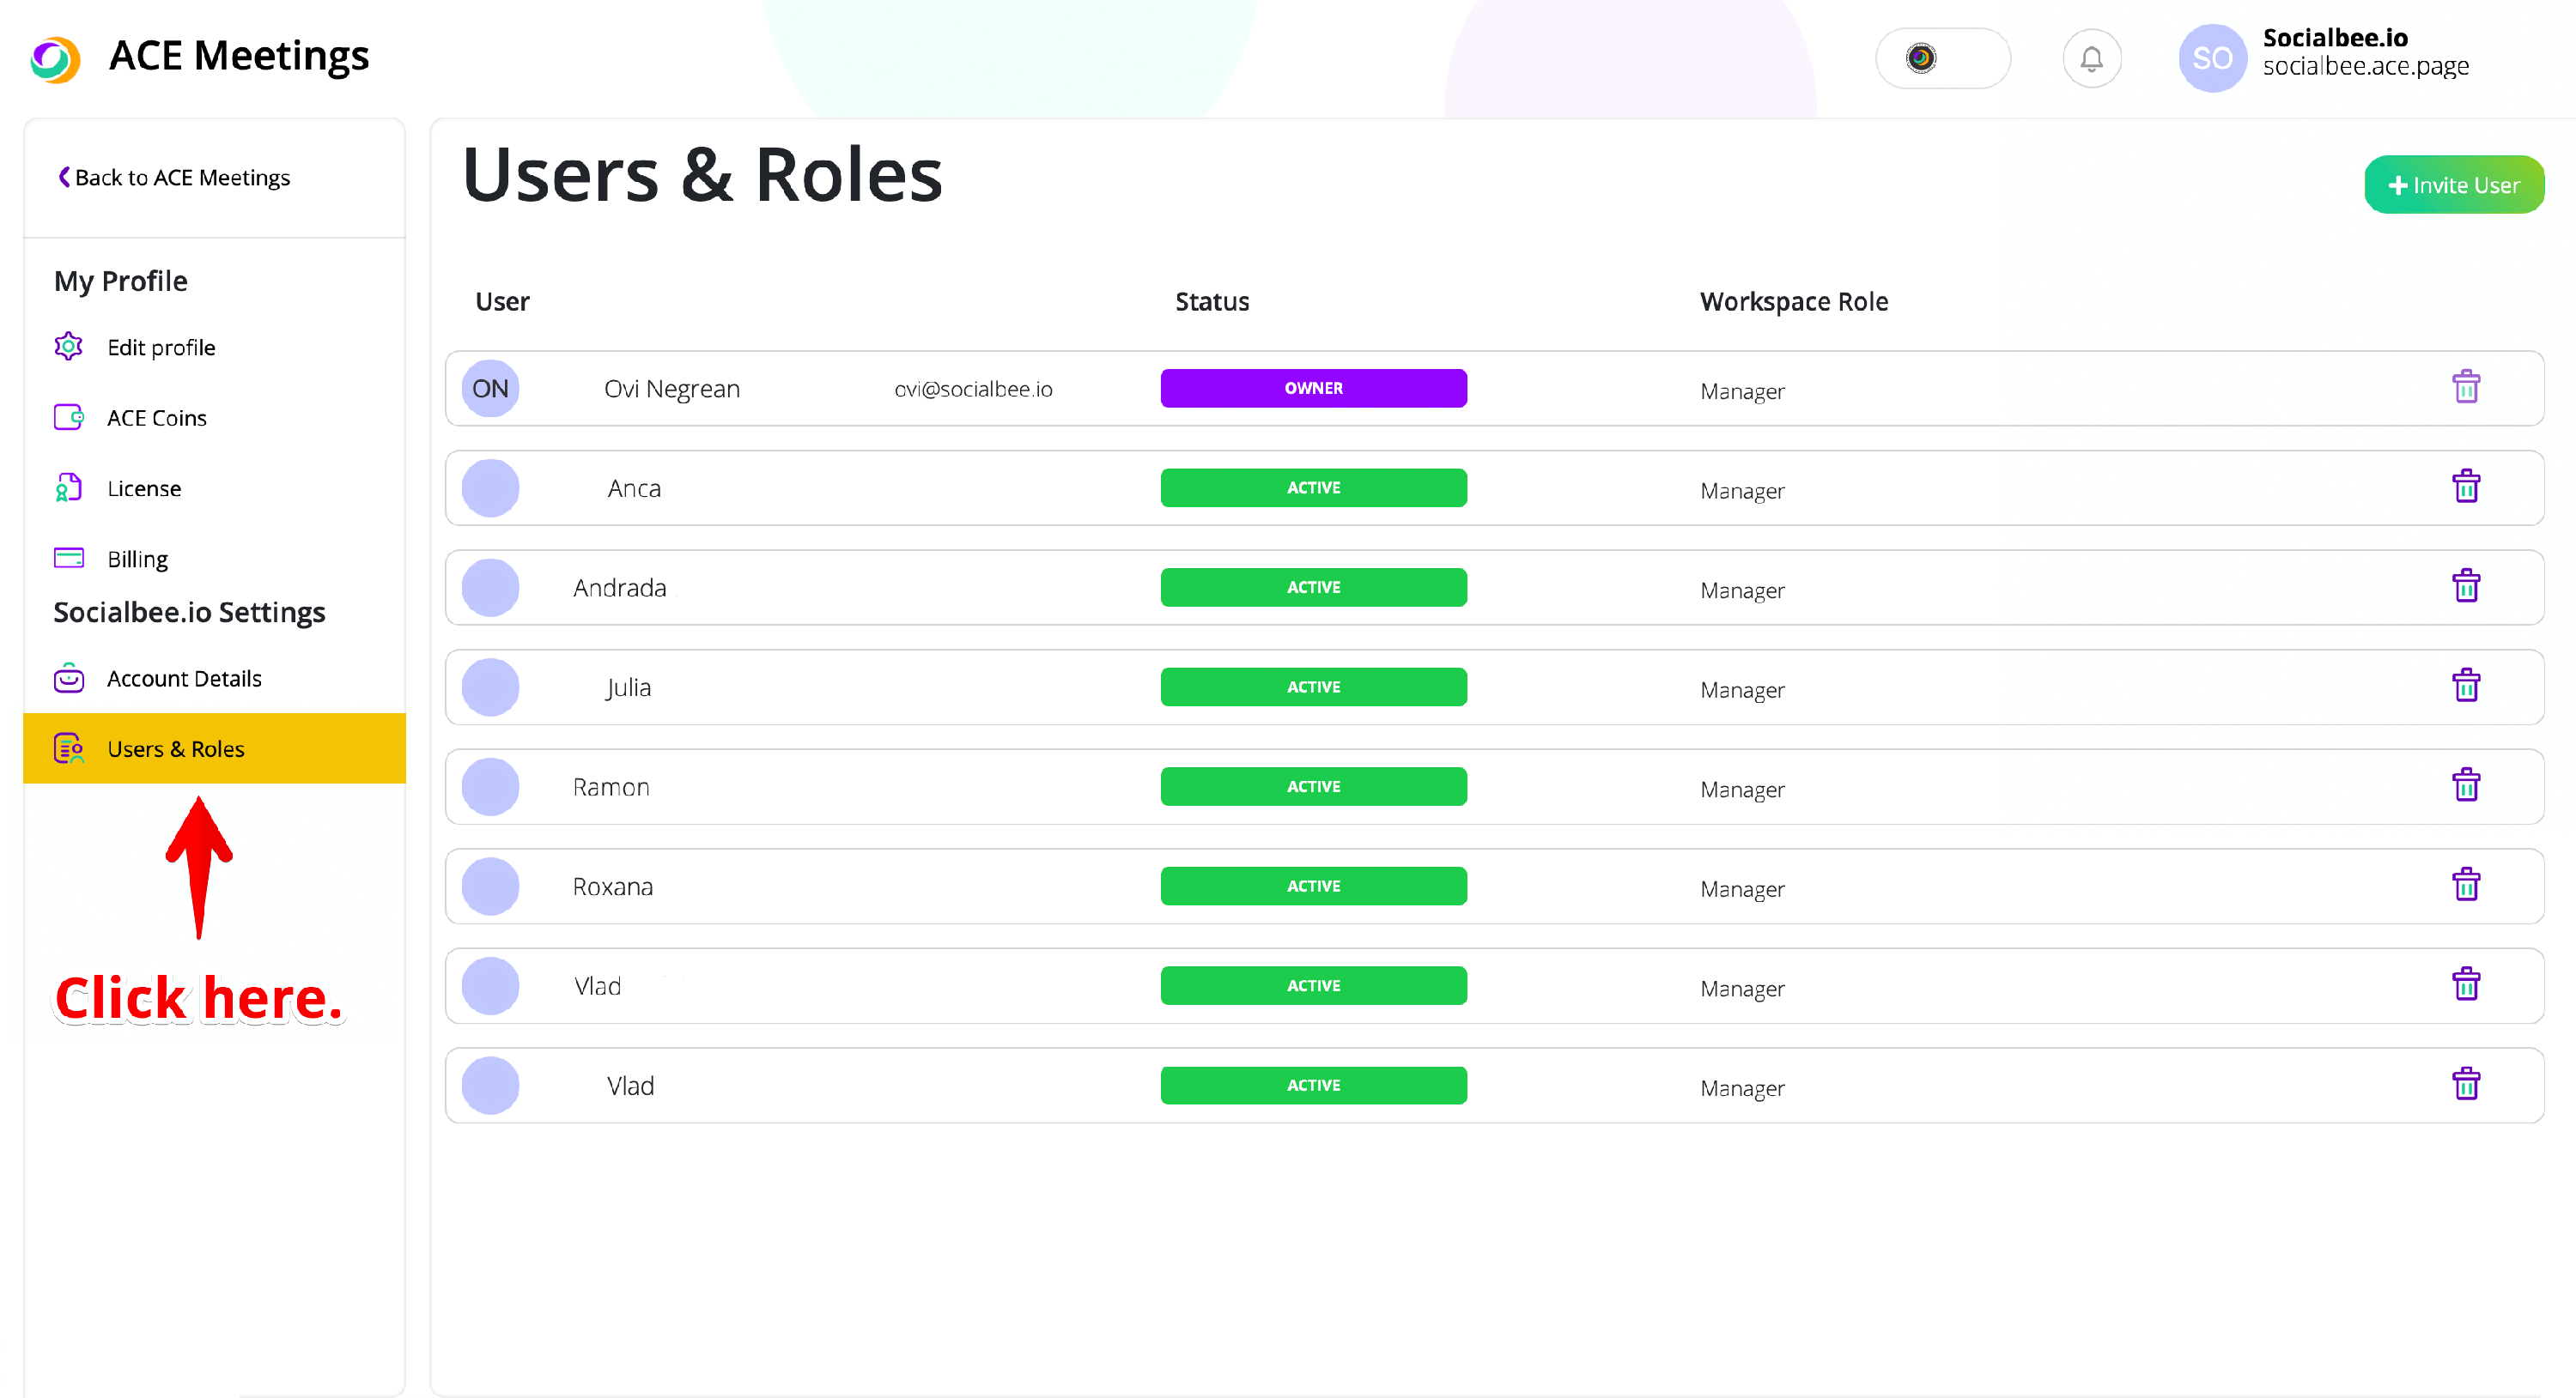Click the ACE Meetings logo icon
The image size is (2576, 1398).
click(55, 59)
